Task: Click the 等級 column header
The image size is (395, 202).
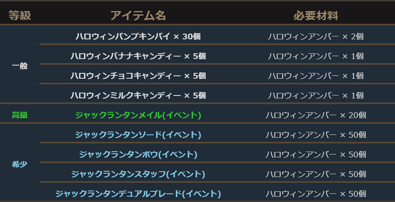Action: point(20,16)
